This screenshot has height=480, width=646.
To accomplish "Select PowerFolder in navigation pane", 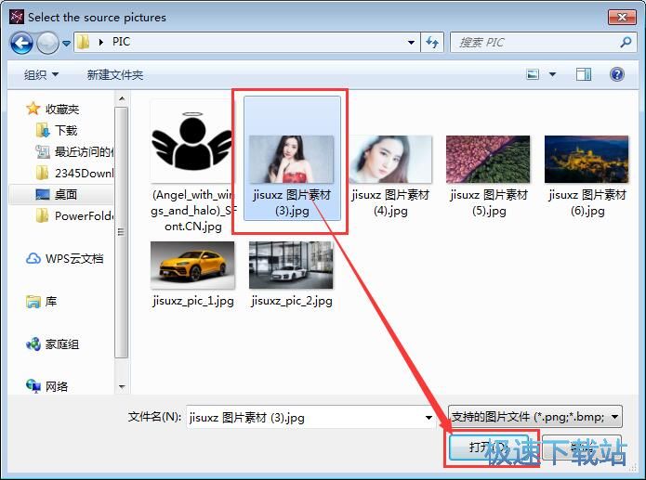I will 84,215.
